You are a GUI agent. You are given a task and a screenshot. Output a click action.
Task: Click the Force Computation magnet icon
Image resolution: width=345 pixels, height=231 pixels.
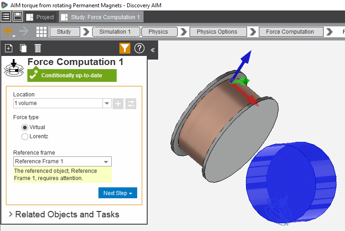[14, 68]
